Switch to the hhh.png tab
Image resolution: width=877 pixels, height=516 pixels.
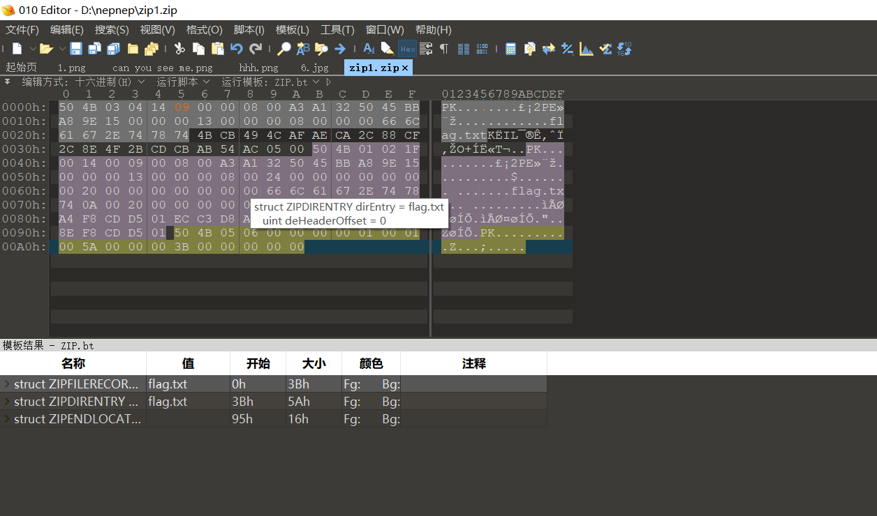(258, 68)
